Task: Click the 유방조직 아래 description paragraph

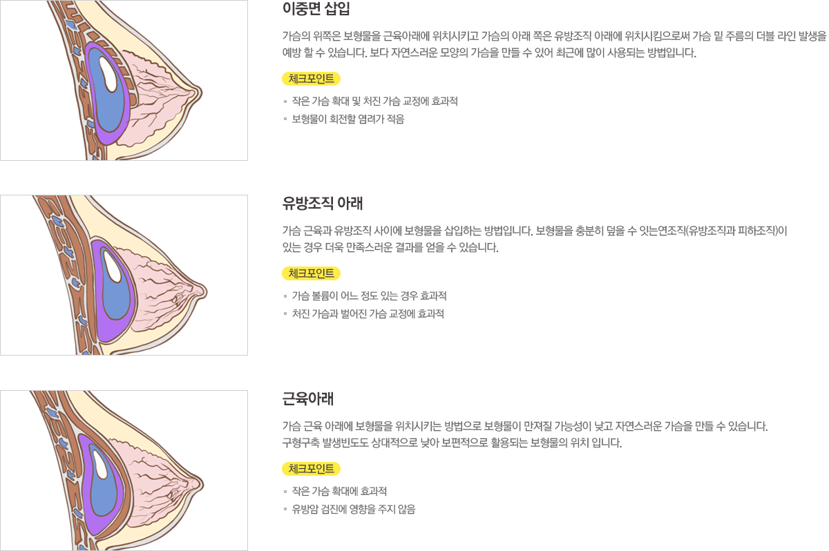Action: [x=535, y=239]
